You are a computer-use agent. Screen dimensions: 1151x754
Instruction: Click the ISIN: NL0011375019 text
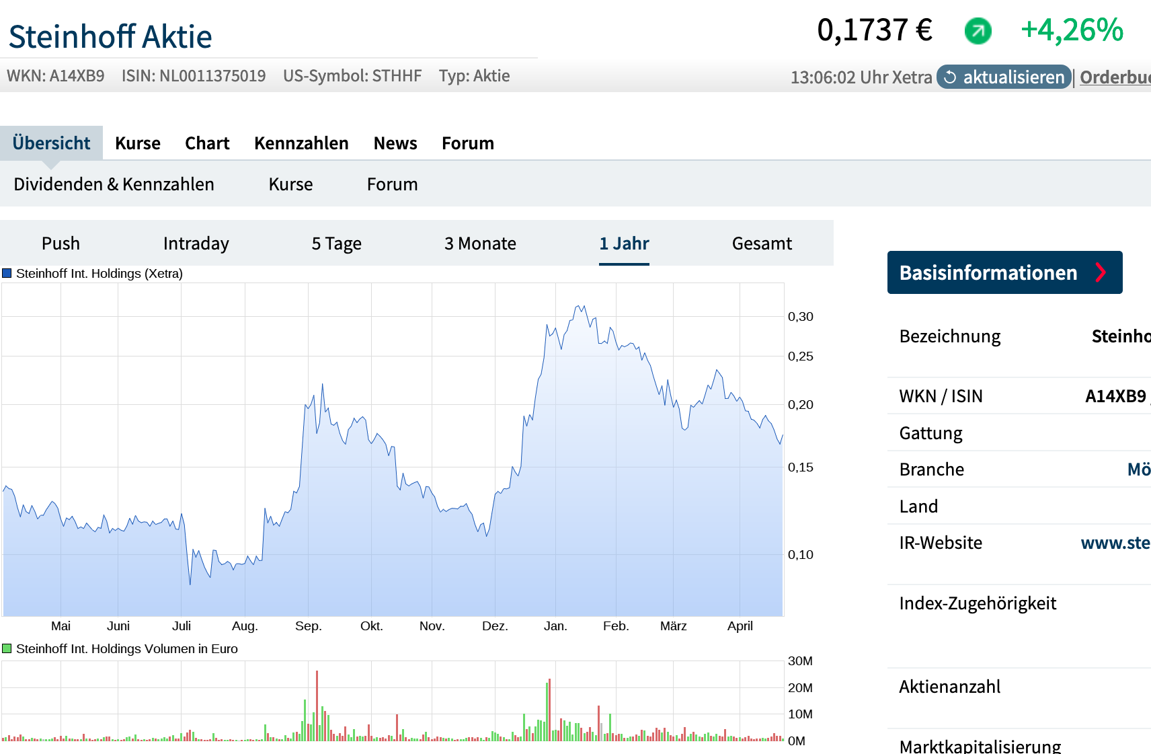[x=194, y=76]
